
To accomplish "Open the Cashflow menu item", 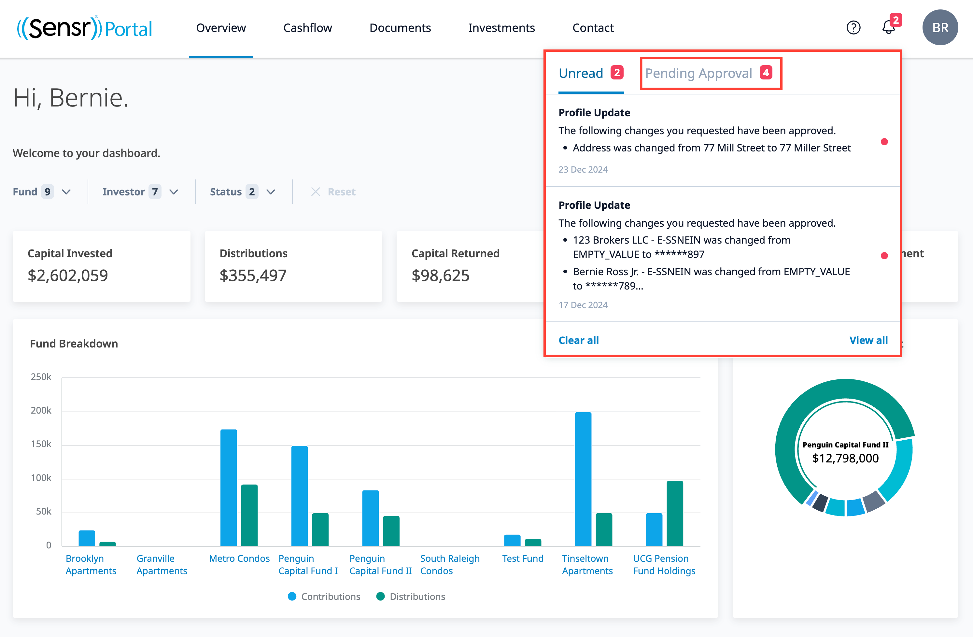I will 307,28.
